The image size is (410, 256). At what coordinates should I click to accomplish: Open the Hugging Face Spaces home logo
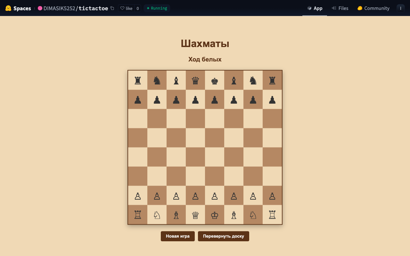point(18,8)
